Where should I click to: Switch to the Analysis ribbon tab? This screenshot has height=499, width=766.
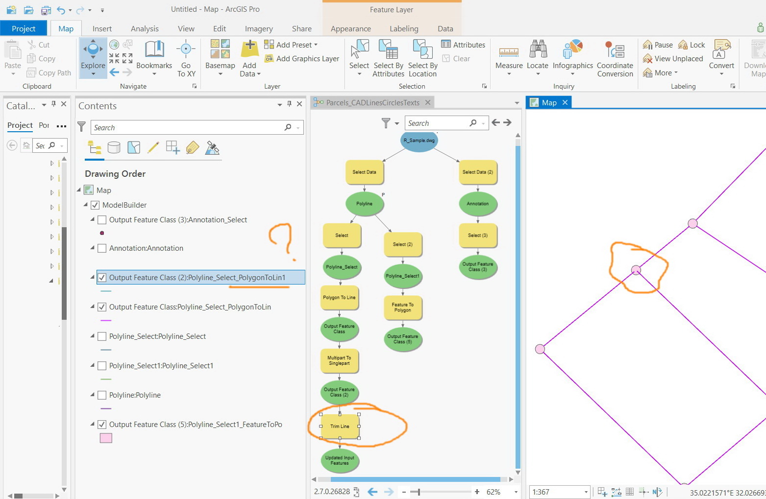point(145,28)
